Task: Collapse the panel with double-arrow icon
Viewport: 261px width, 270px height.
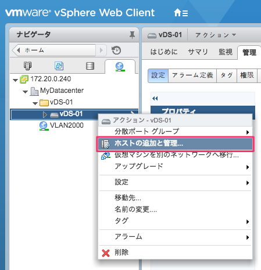Action: pos(155,99)
